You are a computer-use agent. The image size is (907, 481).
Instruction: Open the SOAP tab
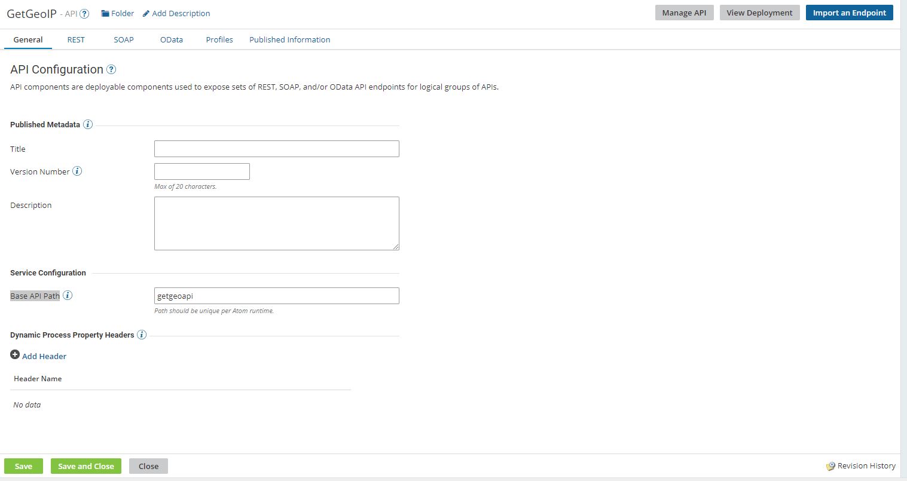pos(123,39)
